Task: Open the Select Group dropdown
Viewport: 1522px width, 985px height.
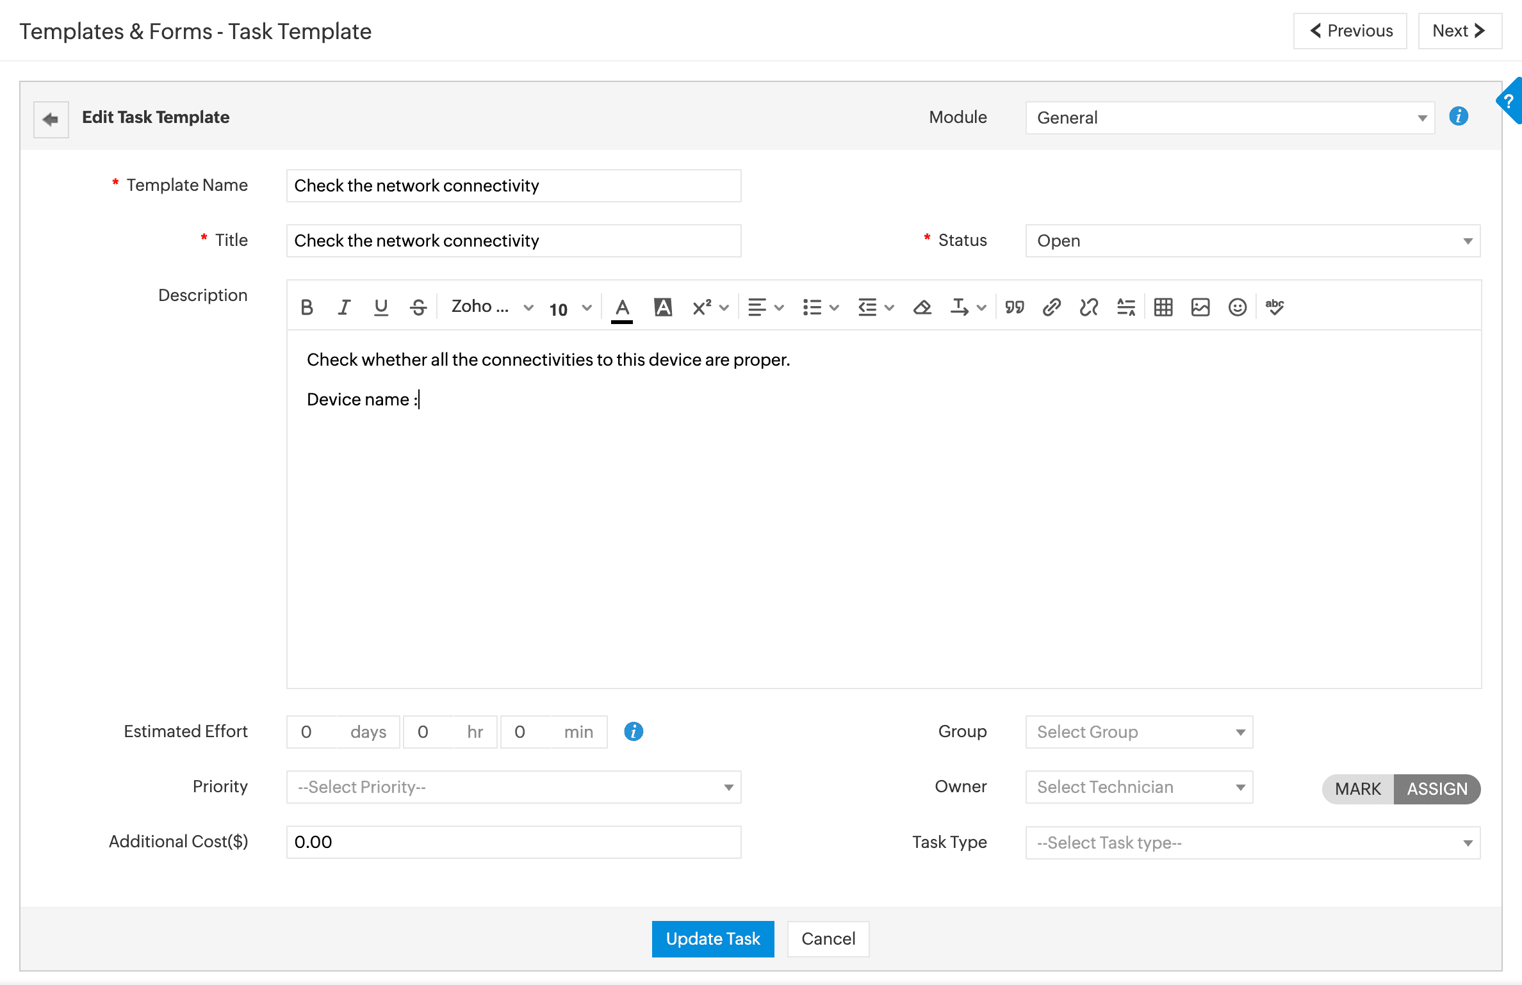Action: pos(1140,732)
